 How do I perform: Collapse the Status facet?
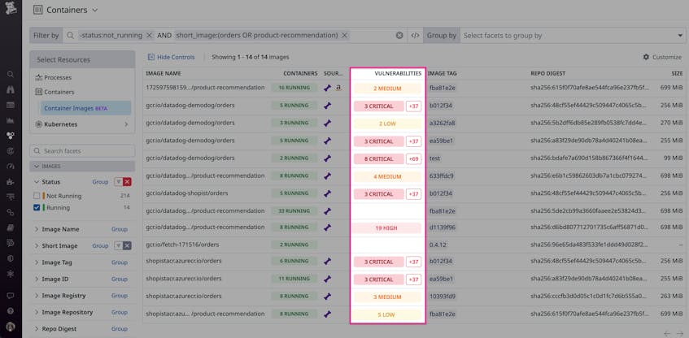(37, 182)
